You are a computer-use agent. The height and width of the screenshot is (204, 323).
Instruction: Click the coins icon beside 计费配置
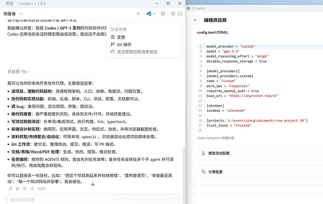pyautogui.click(x=203, y=172)
